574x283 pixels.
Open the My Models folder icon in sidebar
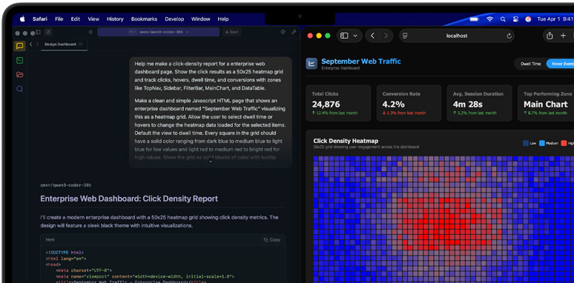tap(20, 75)
